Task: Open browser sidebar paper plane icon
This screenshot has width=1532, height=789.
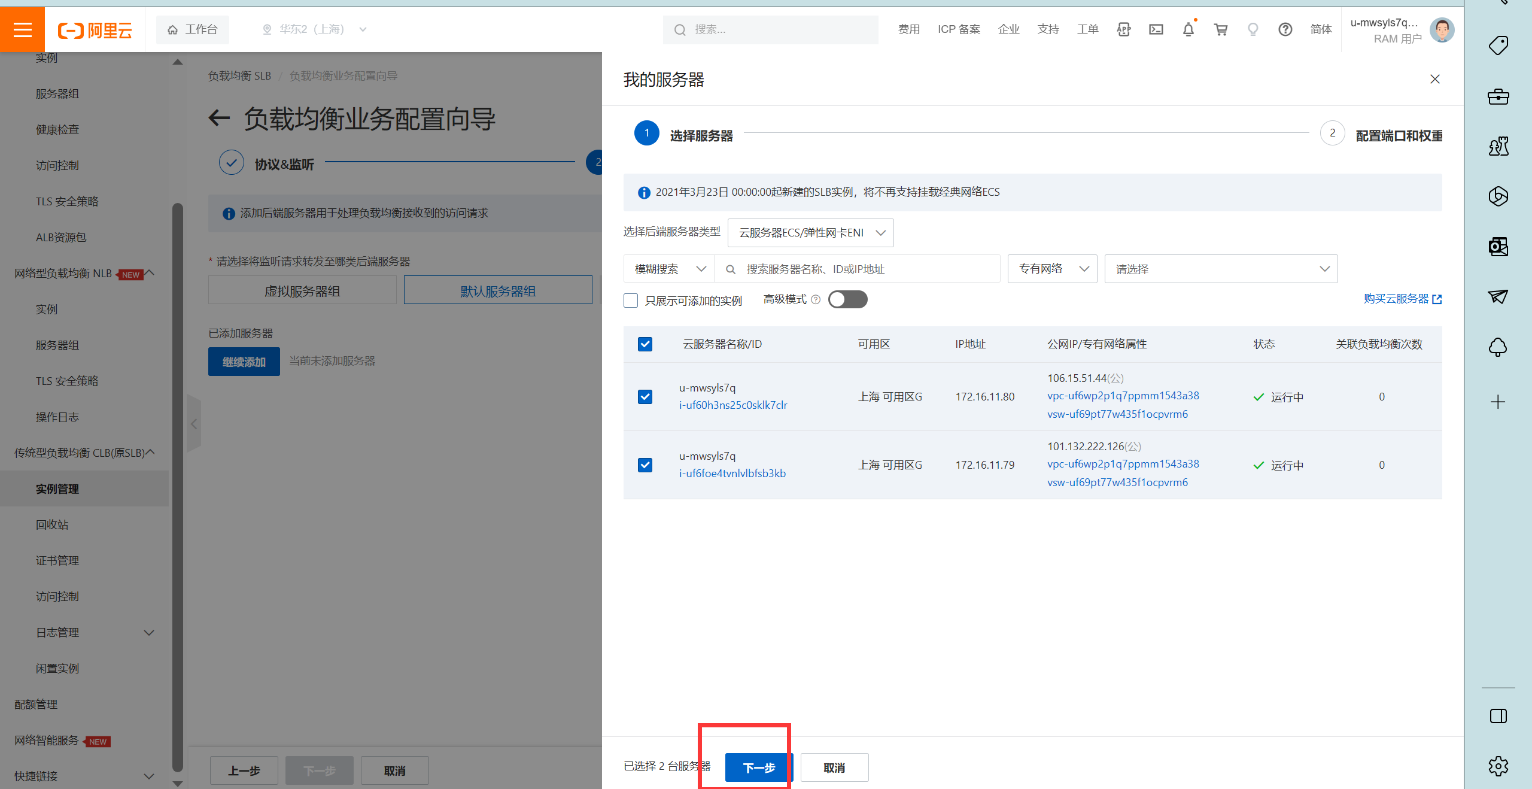Action: (x=1498, y=296)
